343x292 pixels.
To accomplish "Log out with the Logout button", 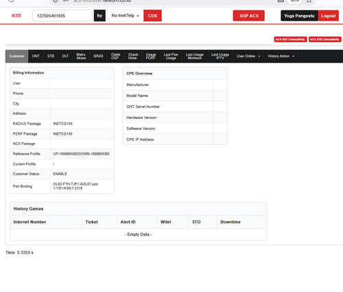I will (329, 16).
